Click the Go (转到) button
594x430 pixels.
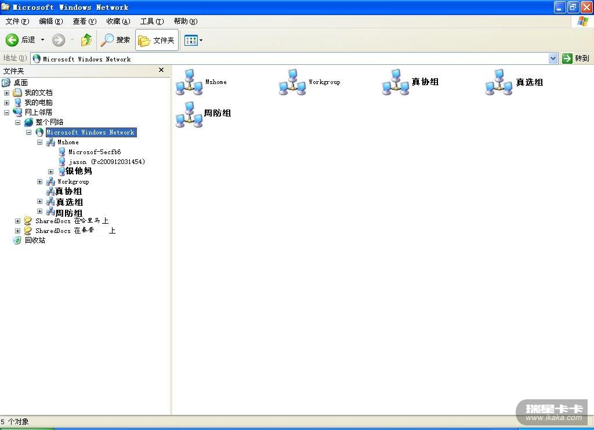tap(576, 59)
